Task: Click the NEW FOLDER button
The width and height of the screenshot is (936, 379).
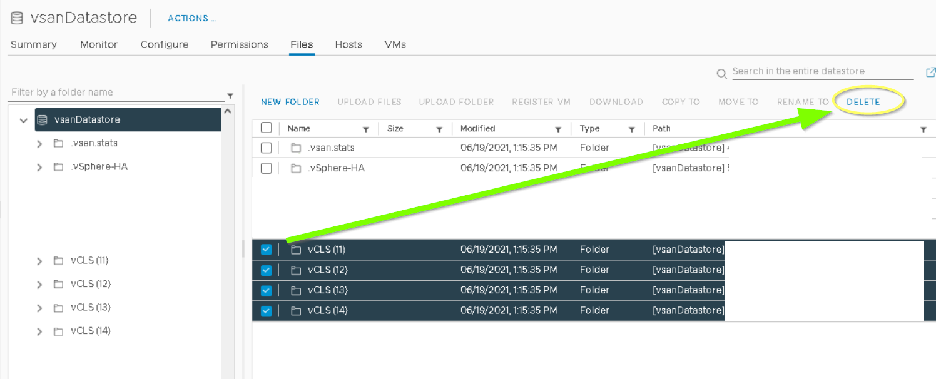Action: (290, 102)
